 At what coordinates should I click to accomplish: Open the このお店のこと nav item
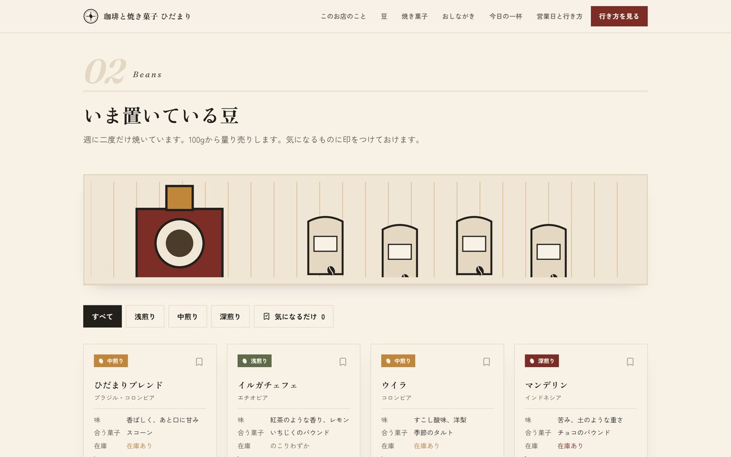[343, 16]
